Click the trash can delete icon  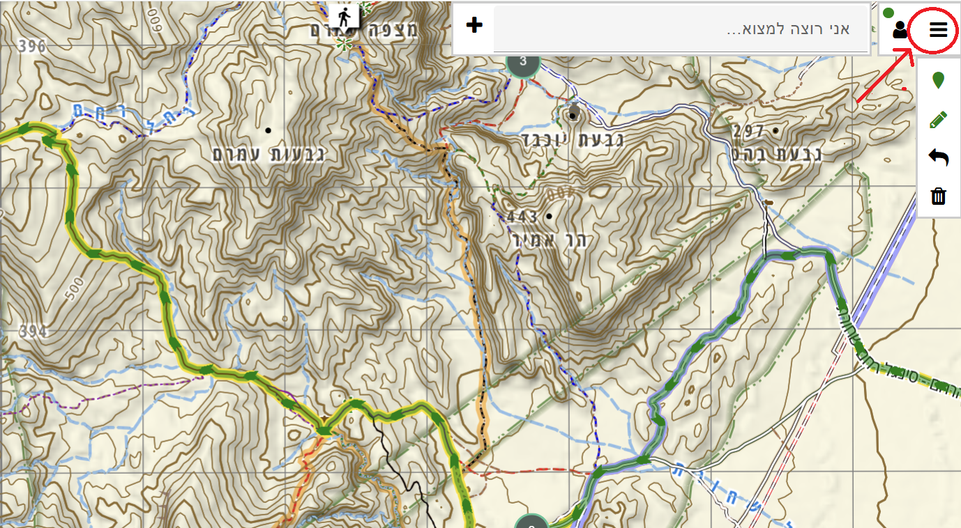tap(939, 196)
